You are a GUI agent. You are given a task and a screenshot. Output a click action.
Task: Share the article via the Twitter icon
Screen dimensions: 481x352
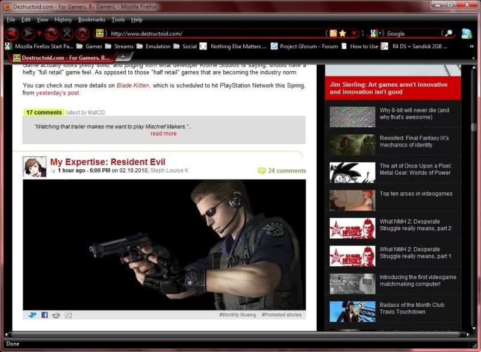pyautogui.click(x=33, y=315)
